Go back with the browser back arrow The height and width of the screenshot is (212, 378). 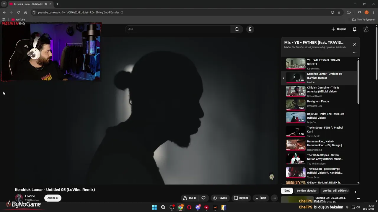4,12
